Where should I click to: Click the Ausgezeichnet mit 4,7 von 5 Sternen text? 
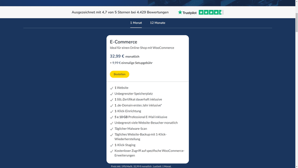[x=120, y=12]
